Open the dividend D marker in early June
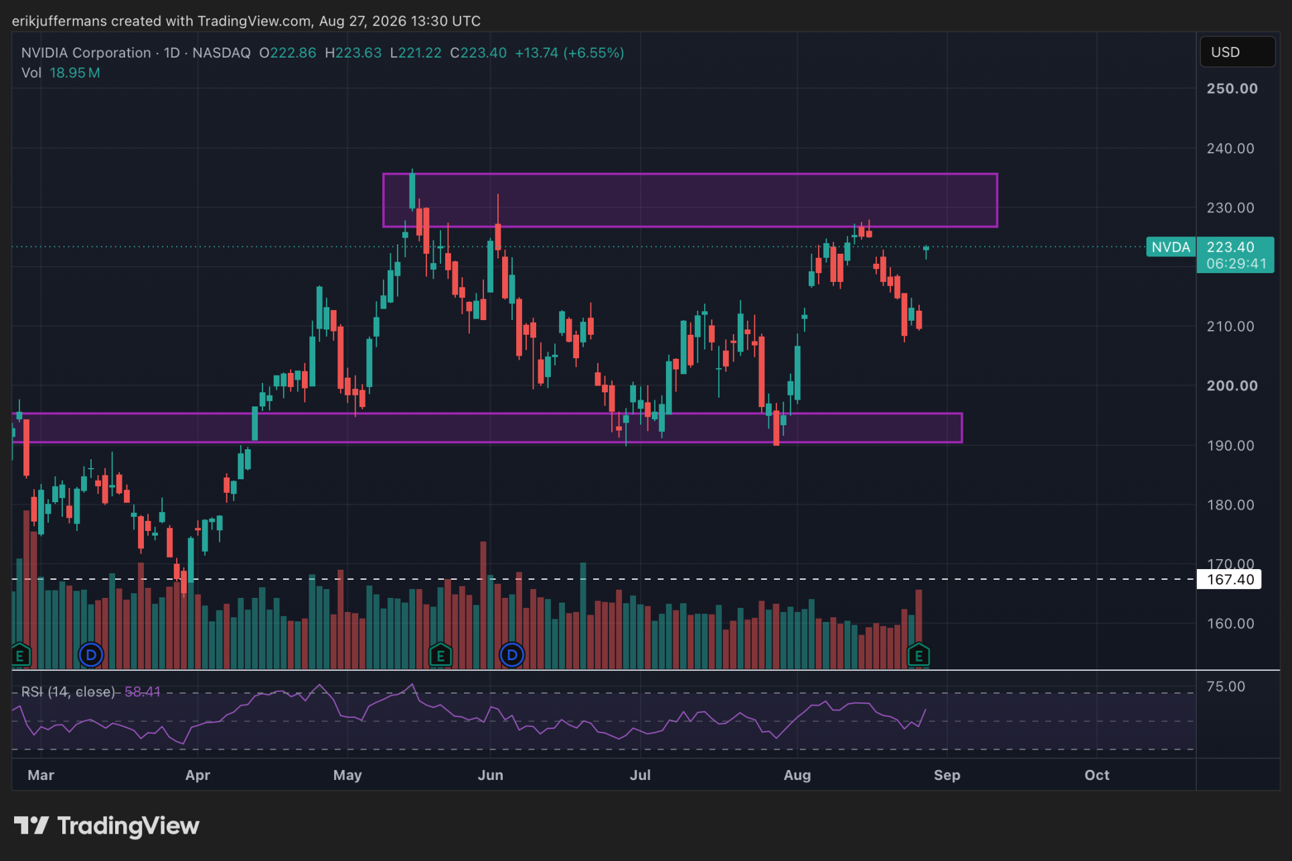 tap(512, 655)
